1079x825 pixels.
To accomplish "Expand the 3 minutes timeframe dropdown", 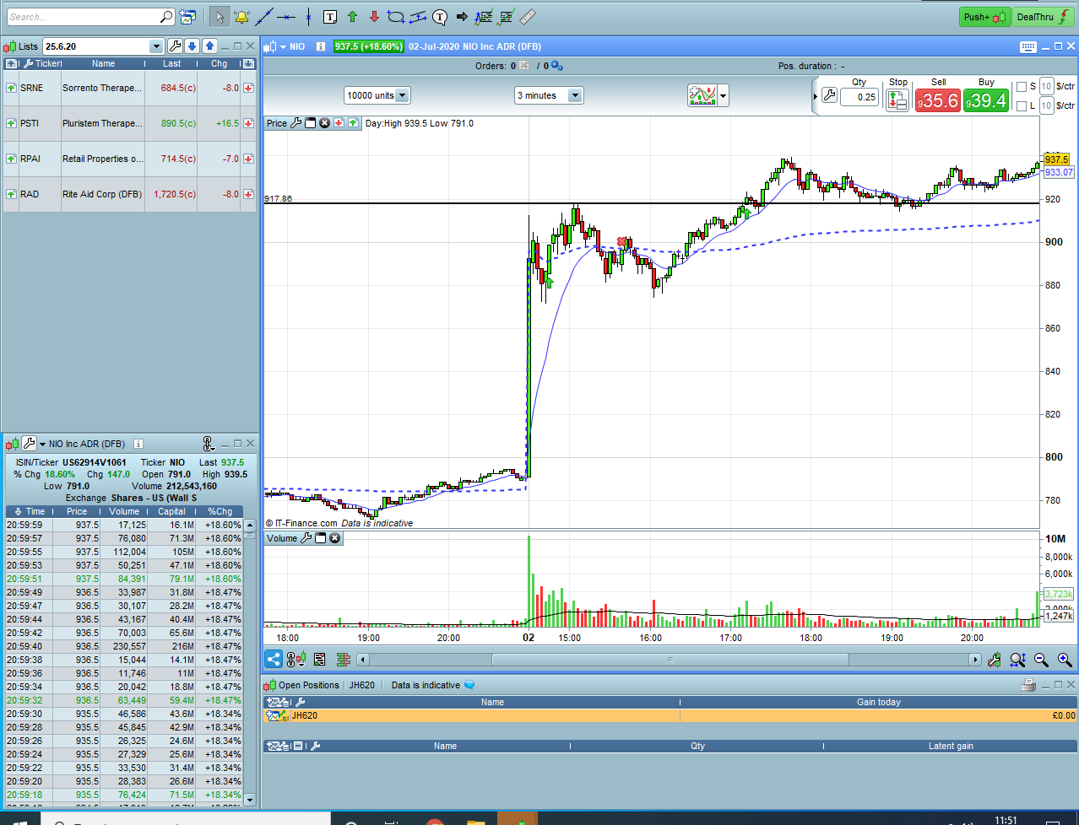I will (549, 95).
